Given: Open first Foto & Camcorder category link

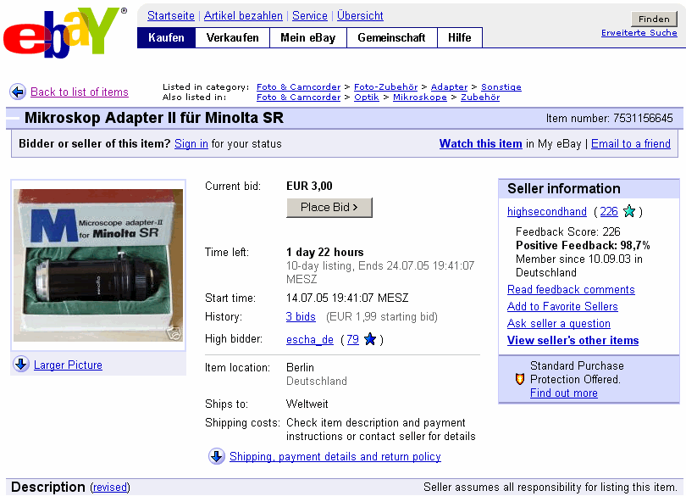Looking at the screenshot, I should click(x=298, y=86).
